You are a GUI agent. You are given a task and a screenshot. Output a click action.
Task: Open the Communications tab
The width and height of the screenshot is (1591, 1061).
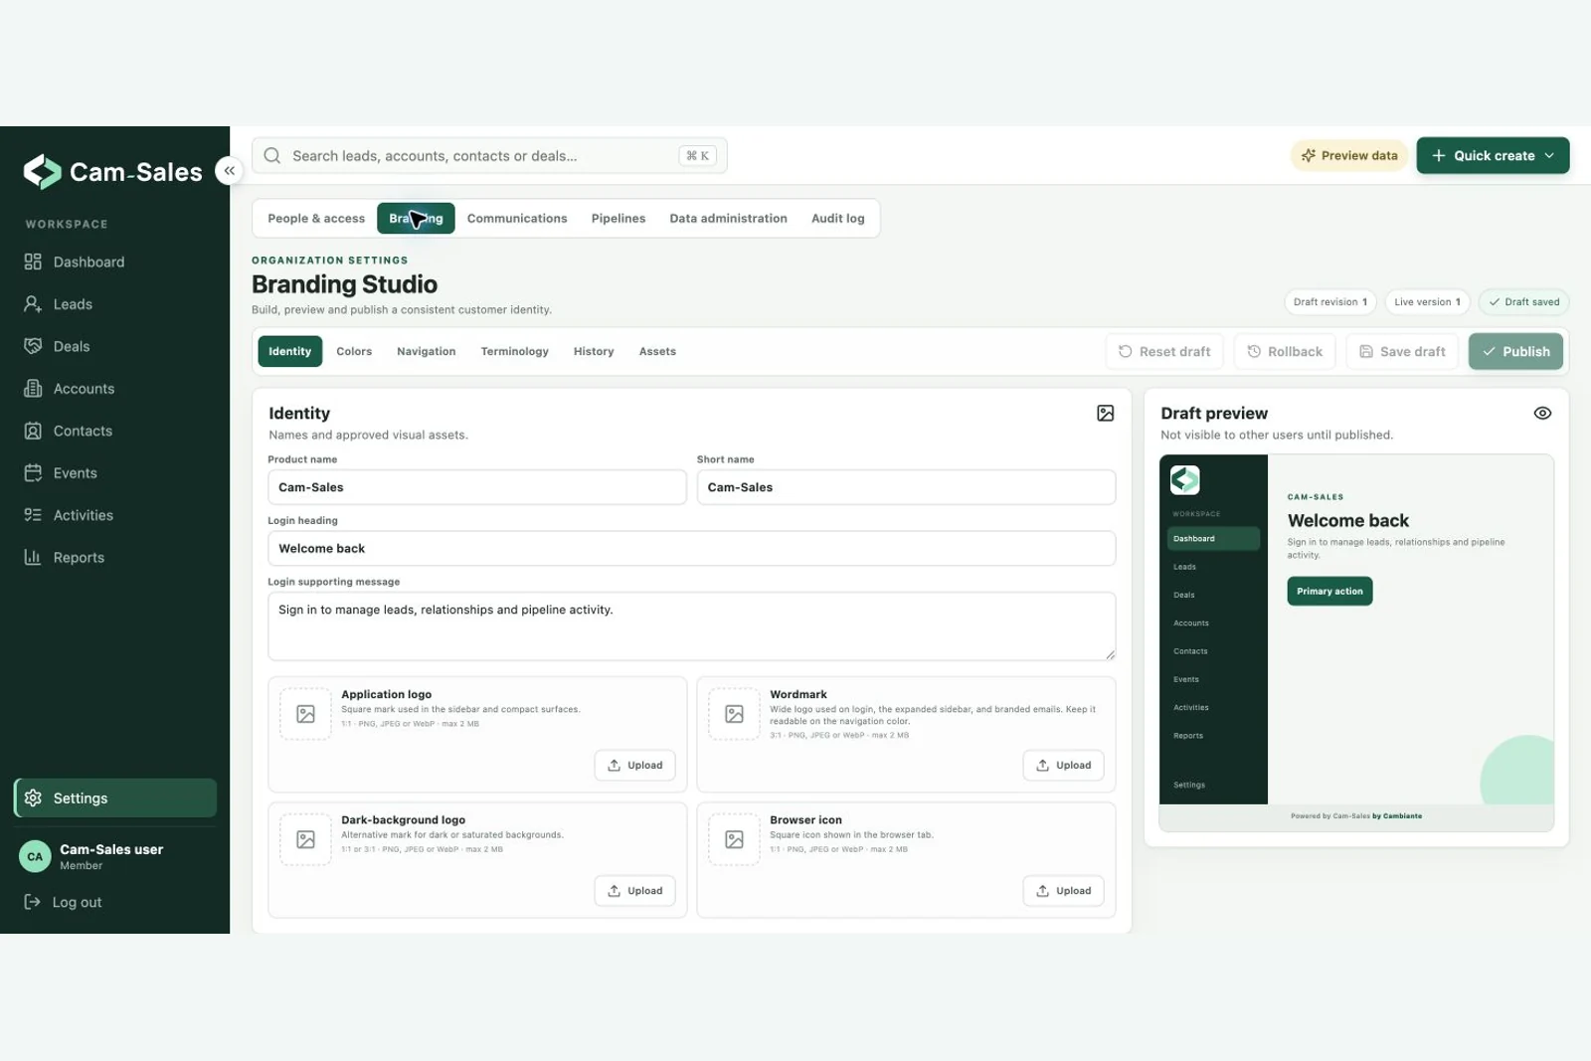[x=517, y=218]
